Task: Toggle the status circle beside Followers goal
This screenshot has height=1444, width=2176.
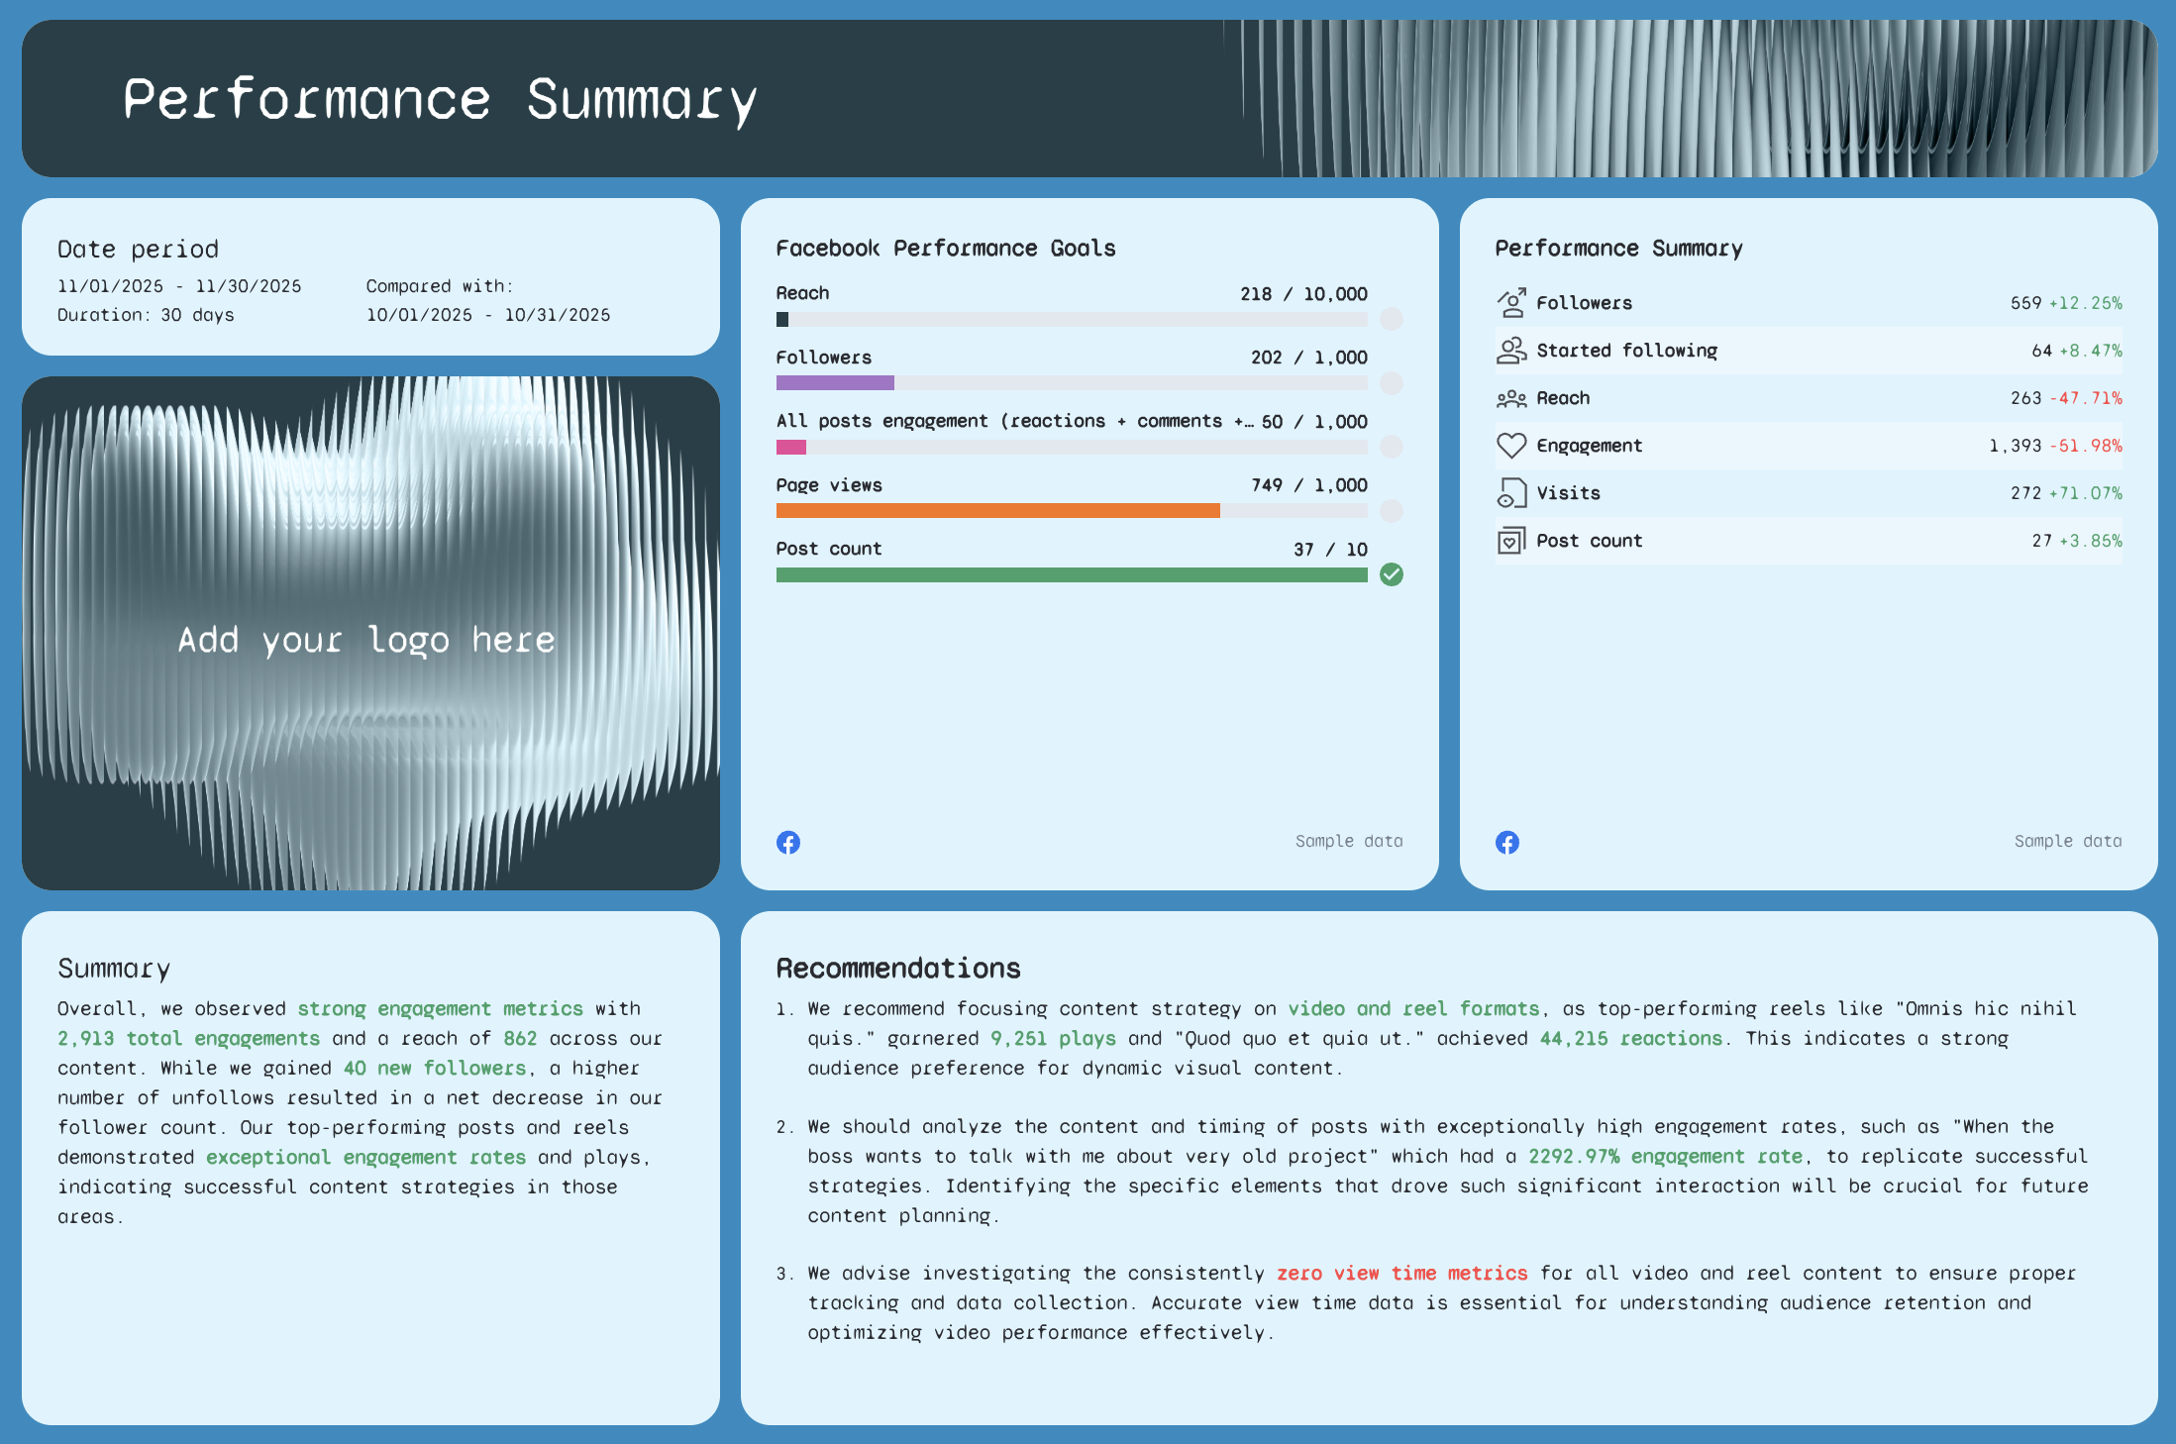Action: pos(1392,383)
